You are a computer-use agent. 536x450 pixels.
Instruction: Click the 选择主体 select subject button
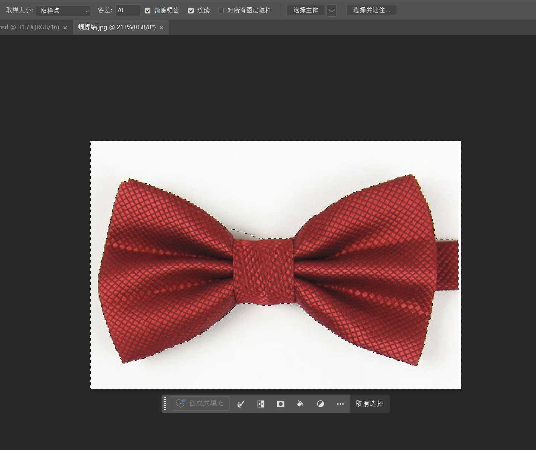306,10
